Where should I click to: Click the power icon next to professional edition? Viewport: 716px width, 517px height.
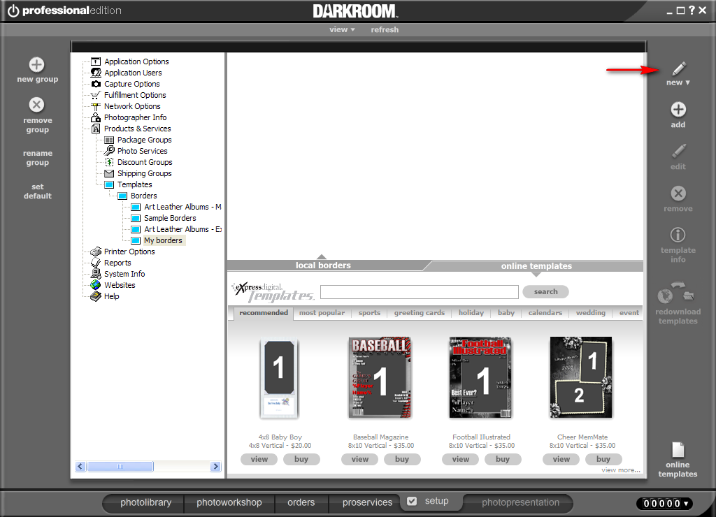[13, 10]
